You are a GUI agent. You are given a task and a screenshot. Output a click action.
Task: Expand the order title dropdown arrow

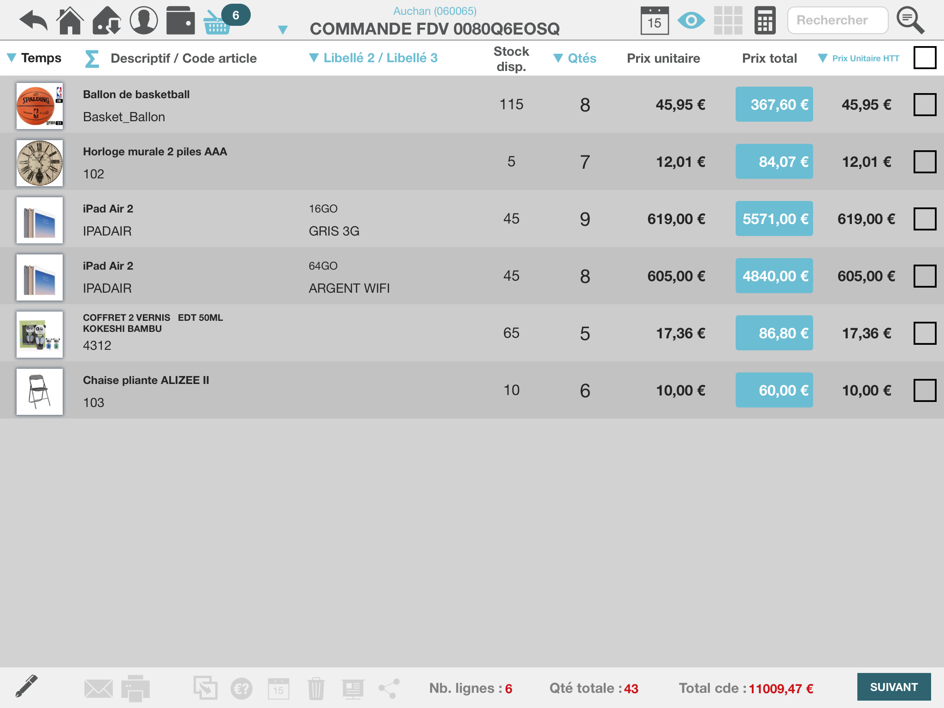click(283, 30)
